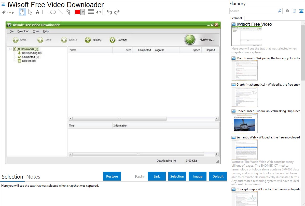Paste as Image

(197, 176)
